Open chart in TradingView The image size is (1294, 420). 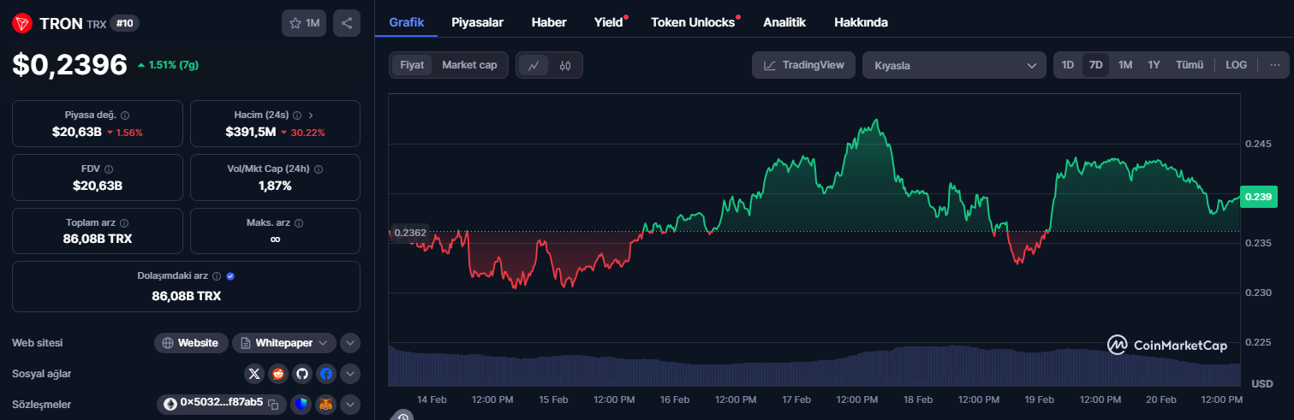[803, 65]
